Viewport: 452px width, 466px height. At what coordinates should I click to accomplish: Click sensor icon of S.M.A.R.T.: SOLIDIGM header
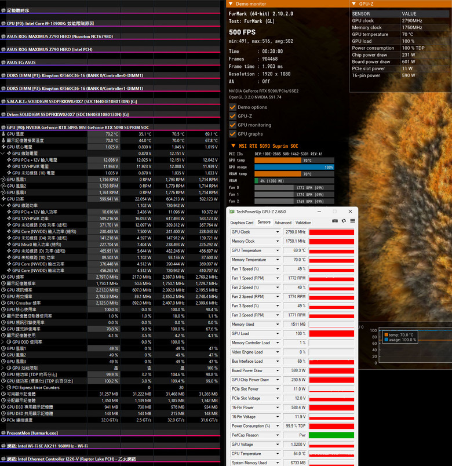coord(3,101)
